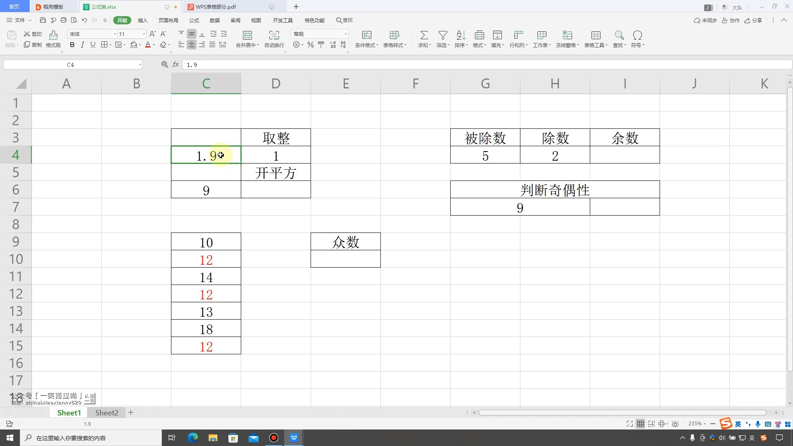Increase font size with A+ icon

pos(152,34)
